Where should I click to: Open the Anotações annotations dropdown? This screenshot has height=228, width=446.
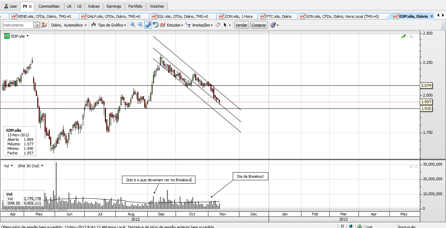(199, 25)
